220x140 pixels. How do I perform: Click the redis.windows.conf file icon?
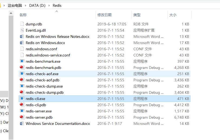click(22, 49)
